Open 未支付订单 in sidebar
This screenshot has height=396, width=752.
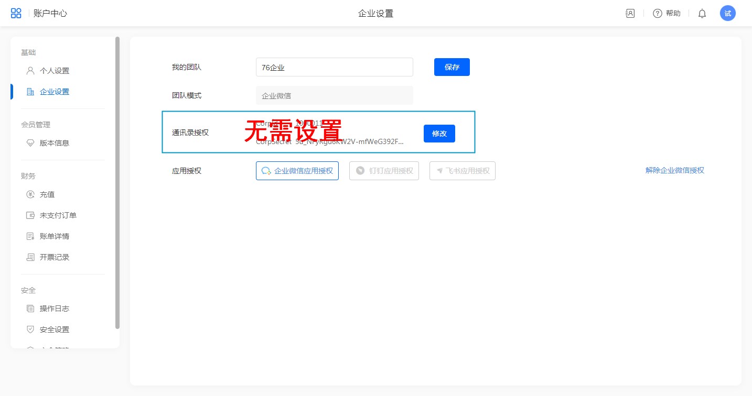coord(58,215)
